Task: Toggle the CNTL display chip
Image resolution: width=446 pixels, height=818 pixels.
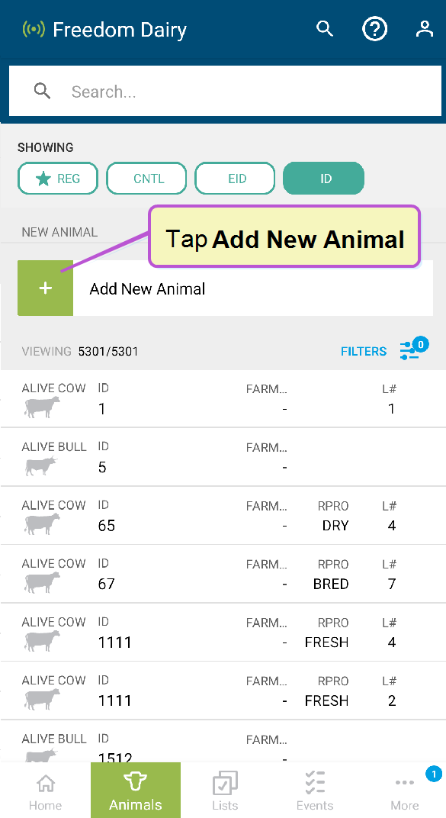Action: [146, 179]
